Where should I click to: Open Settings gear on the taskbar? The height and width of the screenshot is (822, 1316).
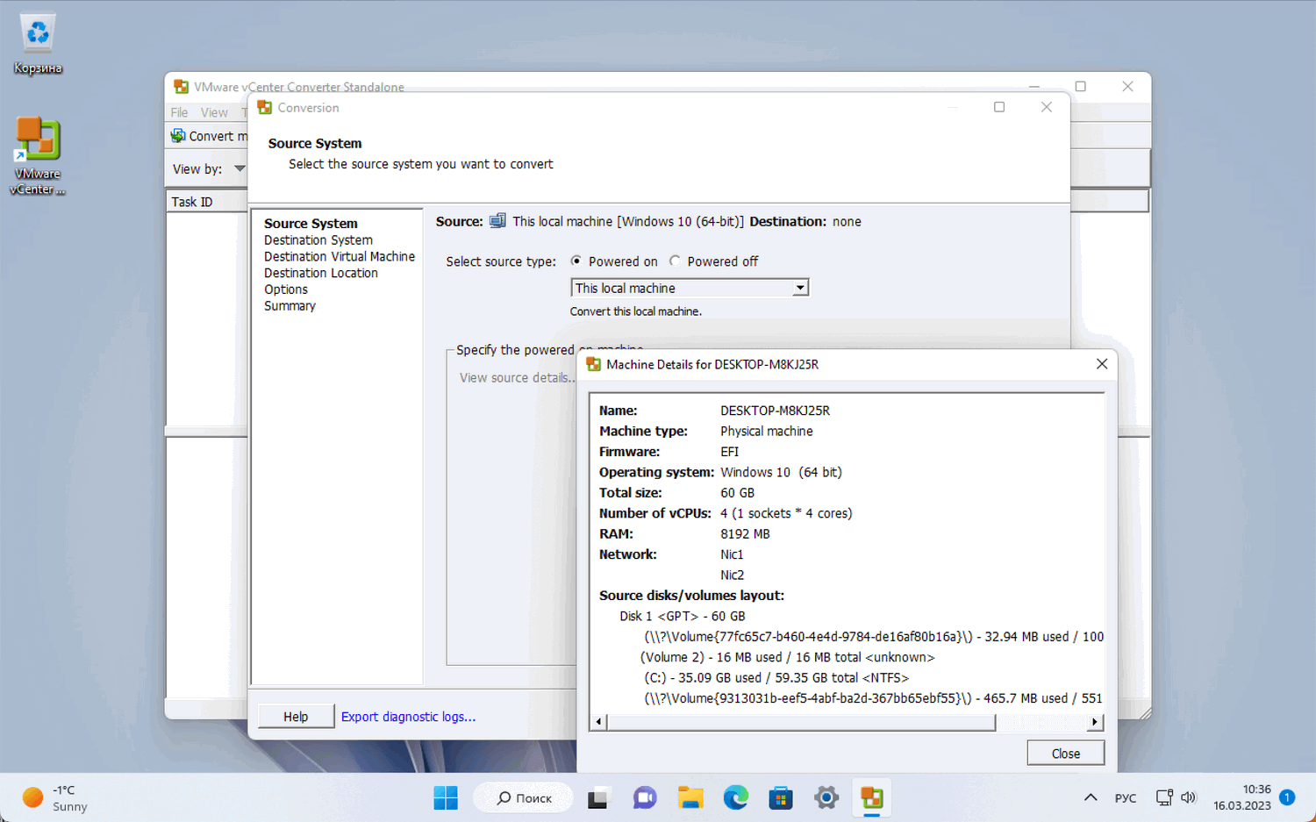coord(826,798)
